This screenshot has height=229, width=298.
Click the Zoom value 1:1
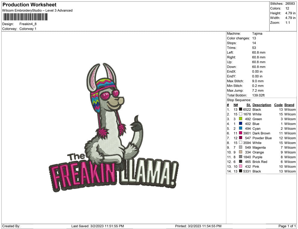click(287, 23)
